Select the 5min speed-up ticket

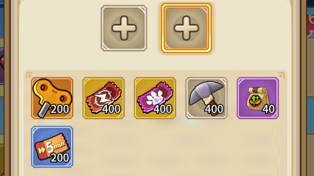52,147
